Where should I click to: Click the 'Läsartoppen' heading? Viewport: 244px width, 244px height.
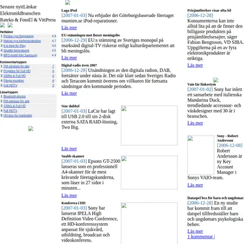point(9,92)
